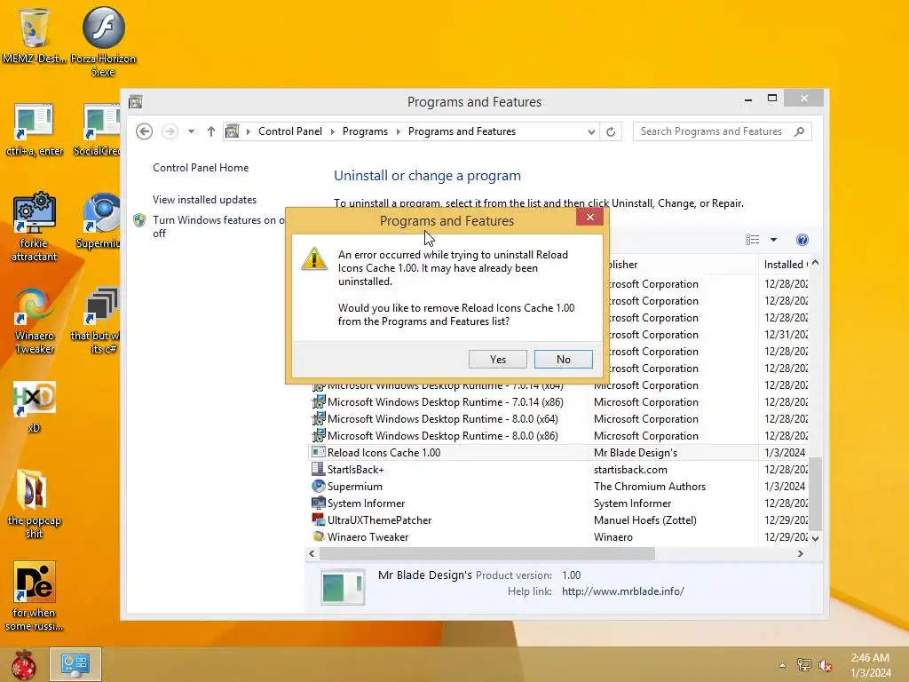Go up one level with Up arrow
909x682 pixels.
211,131
